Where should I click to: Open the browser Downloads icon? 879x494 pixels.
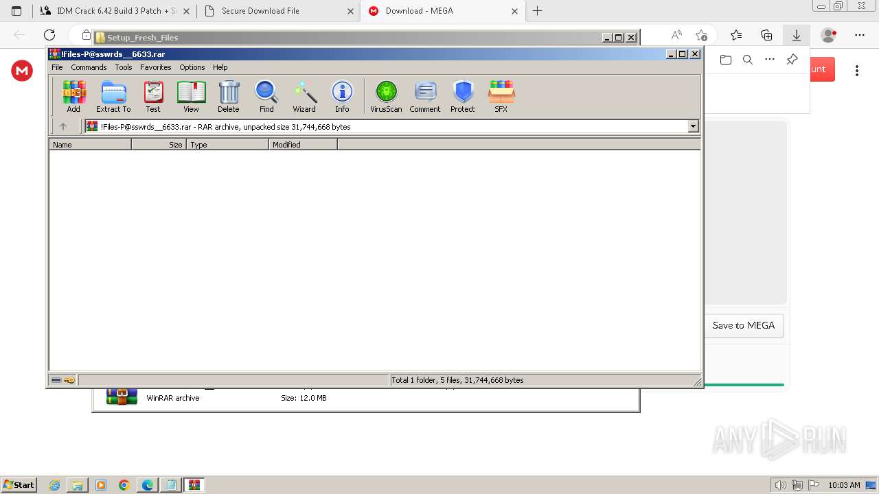796,35
